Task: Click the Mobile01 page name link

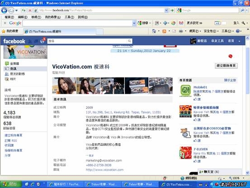Action: pos(200,87)
